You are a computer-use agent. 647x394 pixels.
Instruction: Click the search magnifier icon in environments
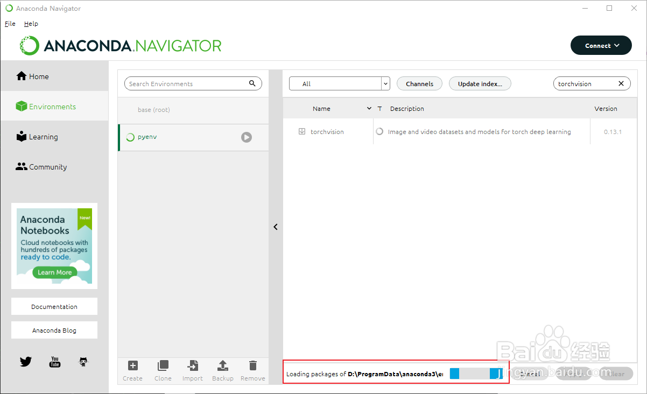(x=252, y=83)
